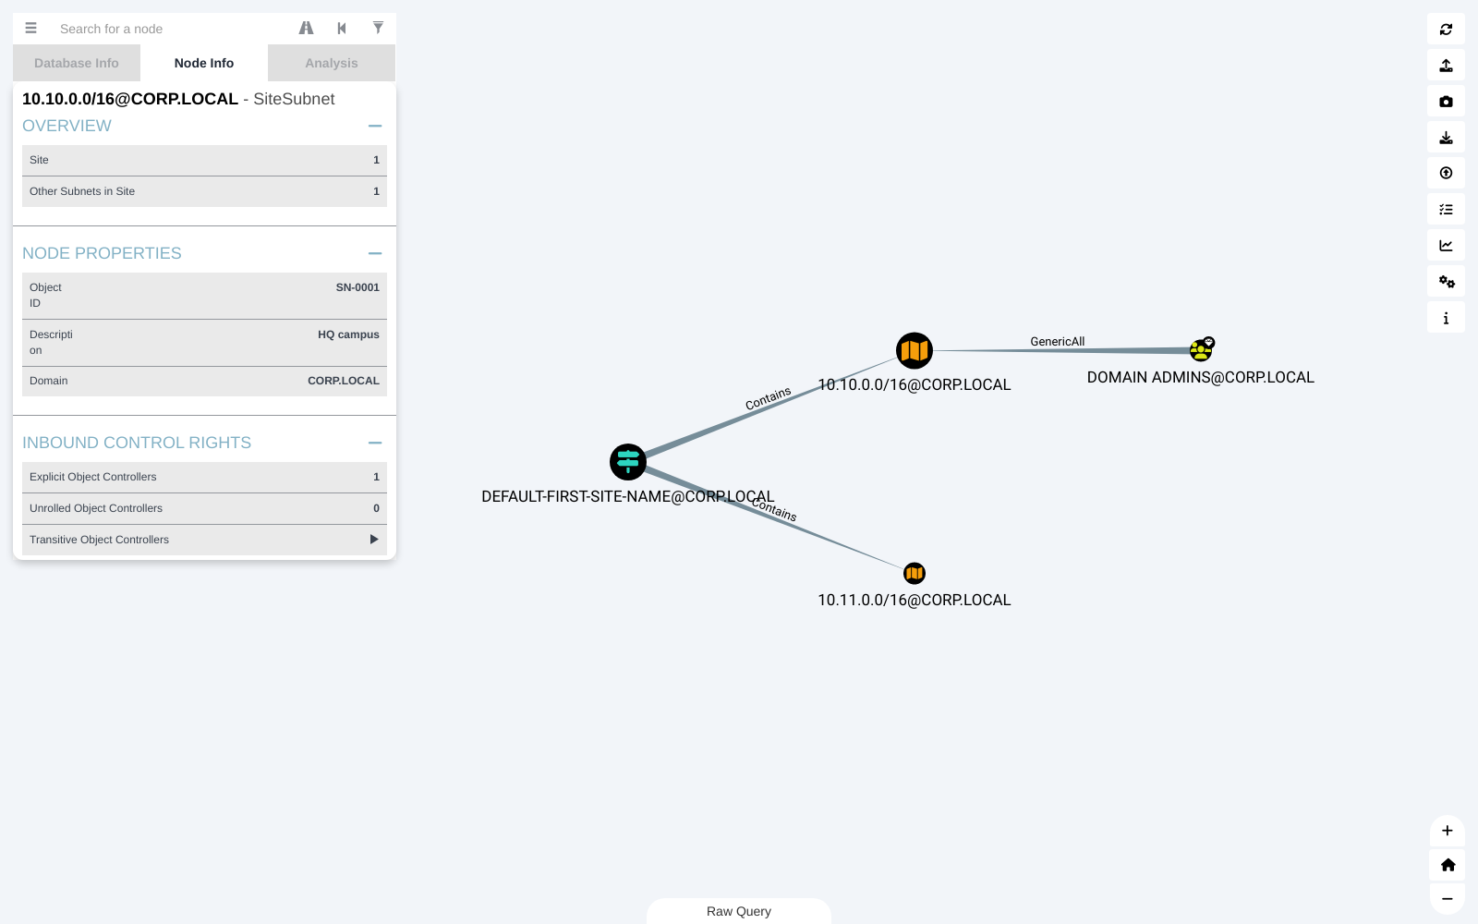Click the refresh icon on right toolbar
The image size is (1478, 924).
click(x=1446, y=30)
